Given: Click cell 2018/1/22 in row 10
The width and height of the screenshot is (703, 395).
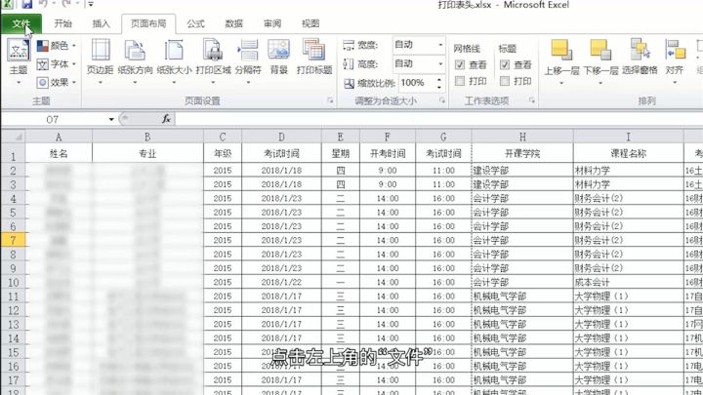Looking at the screenshot, I should coord(281,282).
